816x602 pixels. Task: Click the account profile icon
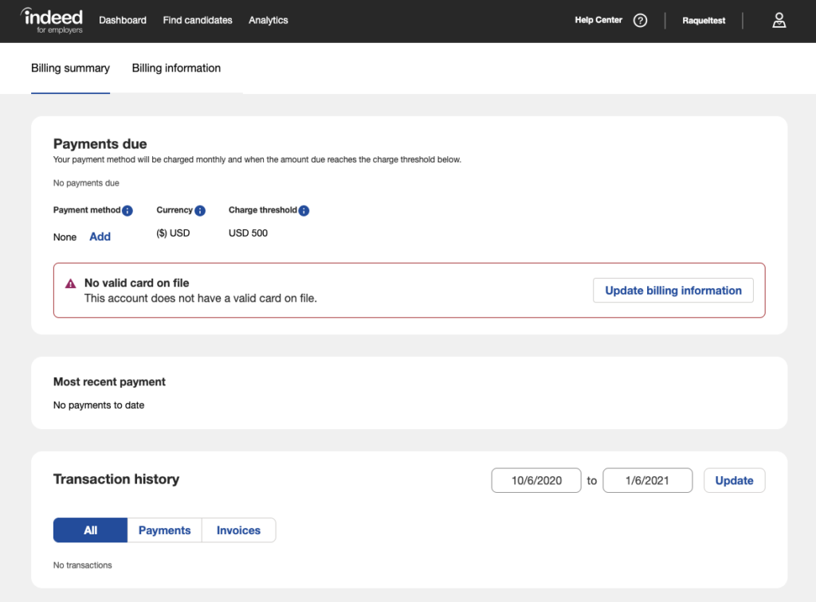[x=779, y=20]
